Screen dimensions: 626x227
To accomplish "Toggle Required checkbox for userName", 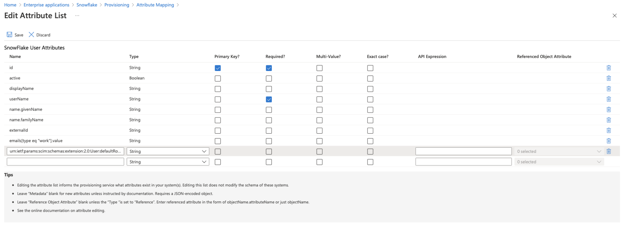I will pos(269,99).
